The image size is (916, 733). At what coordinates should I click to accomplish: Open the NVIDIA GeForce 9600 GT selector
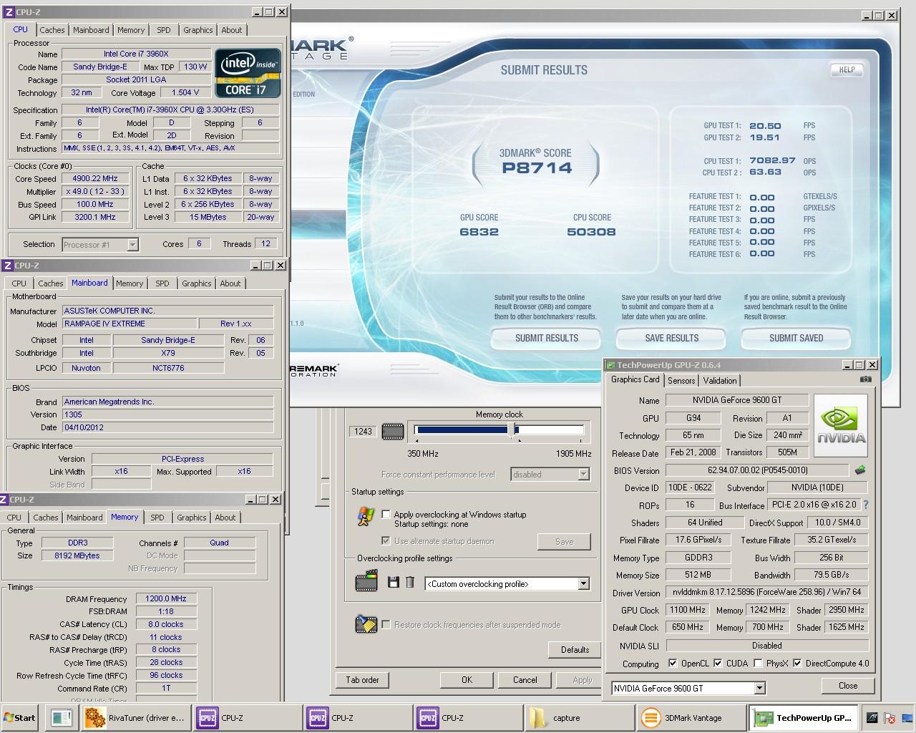[x=759, y=689]
